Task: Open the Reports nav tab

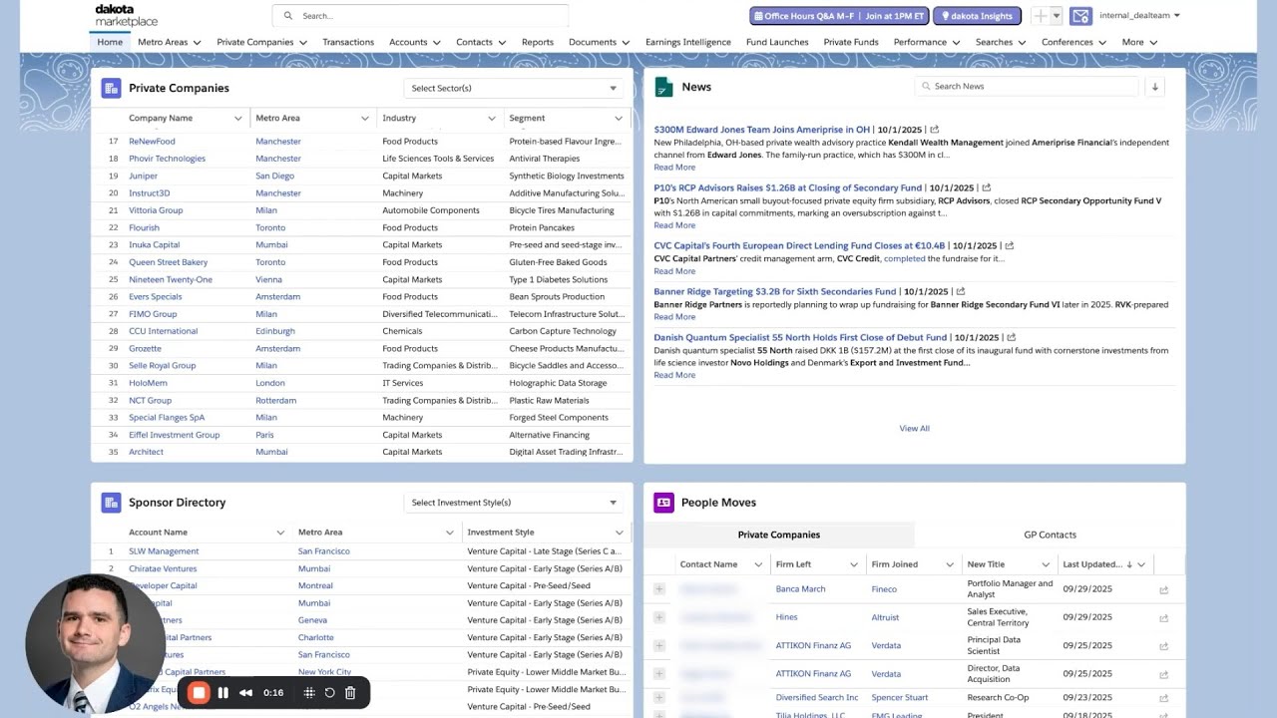Action: tap(538, 42)
